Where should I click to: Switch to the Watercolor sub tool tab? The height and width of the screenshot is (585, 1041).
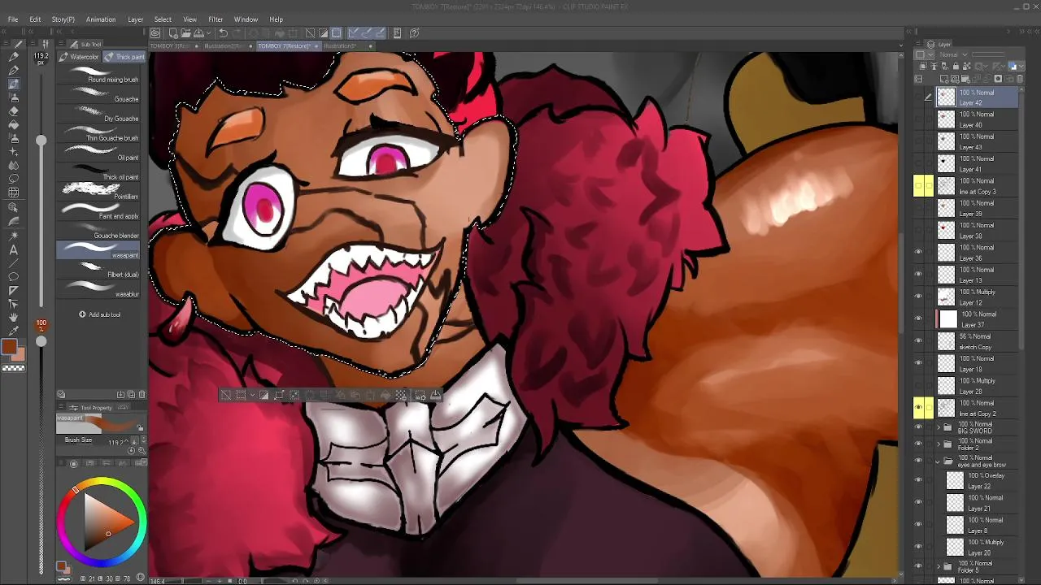[x=79, y=57]
